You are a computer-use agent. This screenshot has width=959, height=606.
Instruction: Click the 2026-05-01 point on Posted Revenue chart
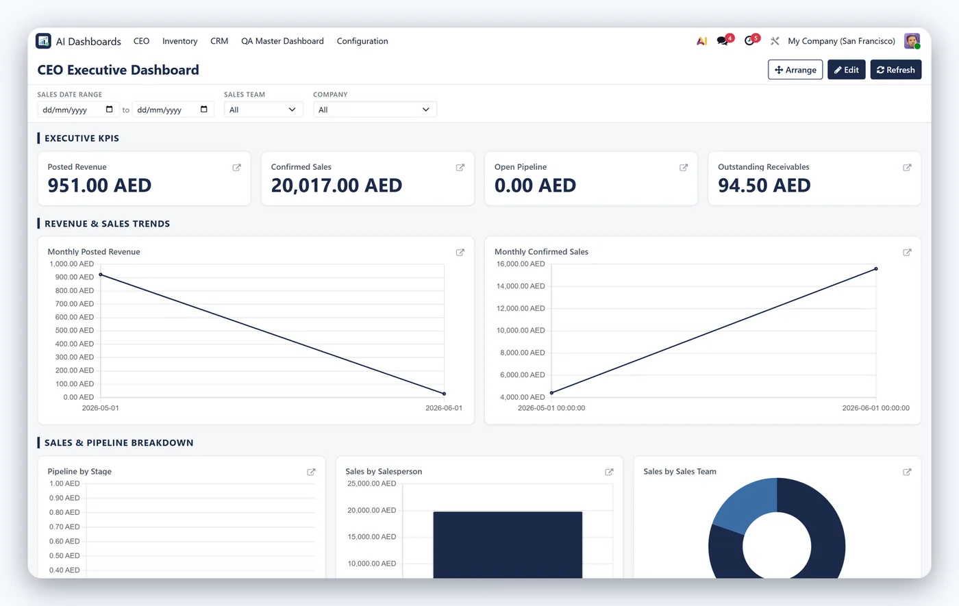tap(101, 275)
